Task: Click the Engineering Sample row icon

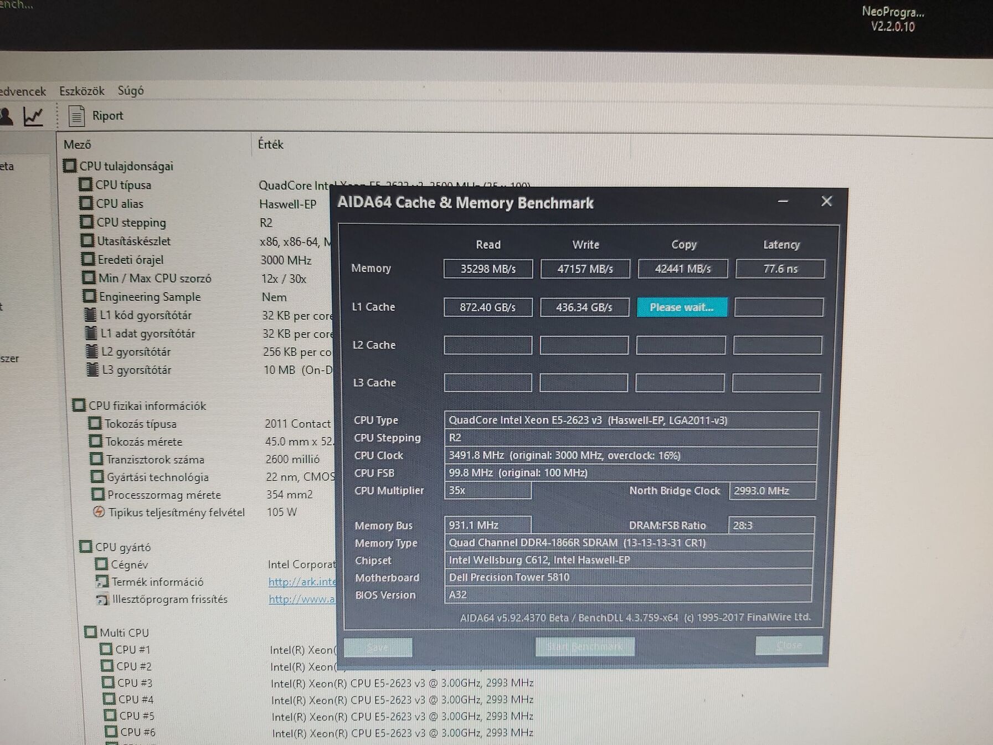Action: click(89, 296)
